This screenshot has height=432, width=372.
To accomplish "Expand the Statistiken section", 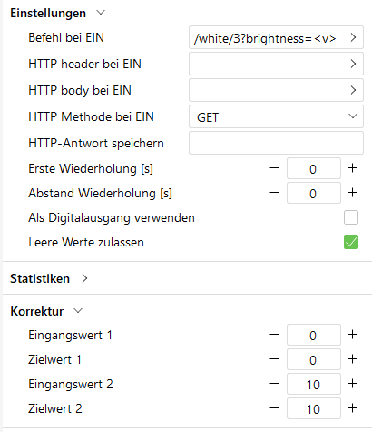I will coord(84,278).
